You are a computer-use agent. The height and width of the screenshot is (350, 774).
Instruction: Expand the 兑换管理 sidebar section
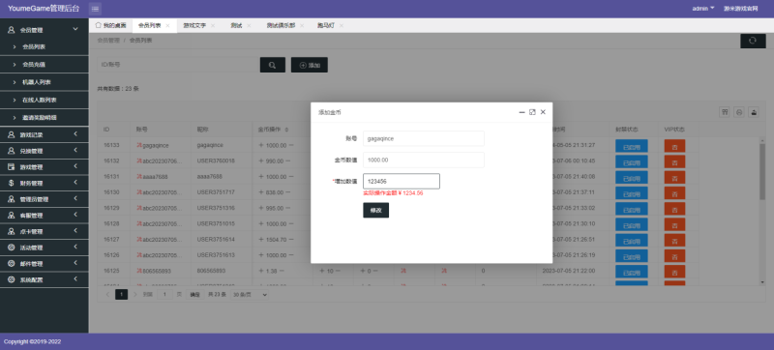(x=45, y=151)
